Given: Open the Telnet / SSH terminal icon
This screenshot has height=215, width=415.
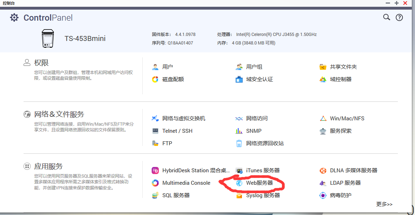Looking at the screenshot, I should [x=155, y=131].
